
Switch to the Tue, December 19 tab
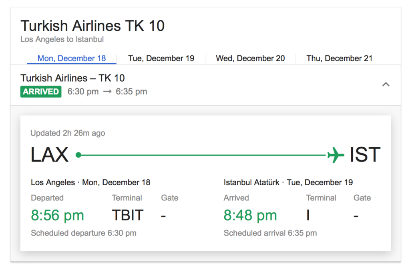click(x=161, y=58)
